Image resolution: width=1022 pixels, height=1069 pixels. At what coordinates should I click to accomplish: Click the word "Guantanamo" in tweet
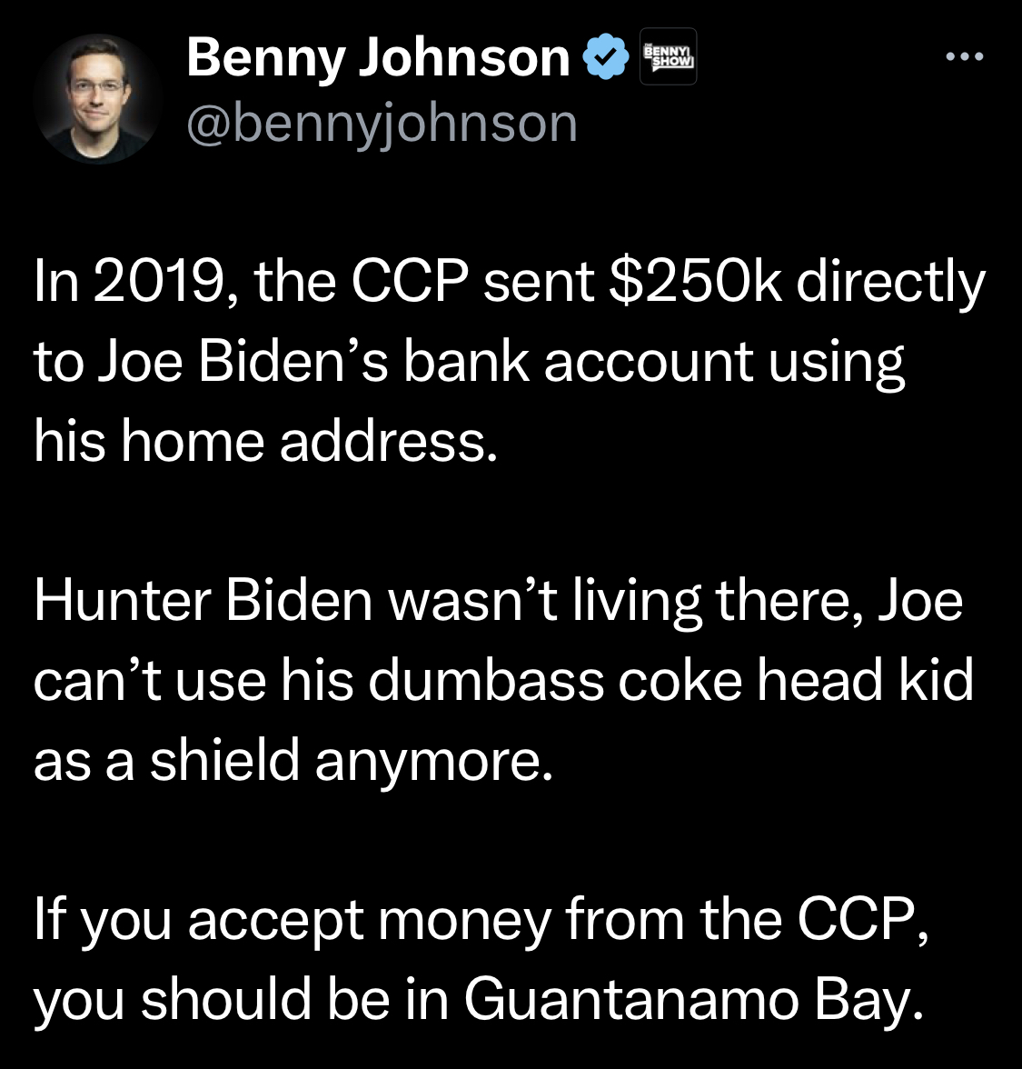631,1000
